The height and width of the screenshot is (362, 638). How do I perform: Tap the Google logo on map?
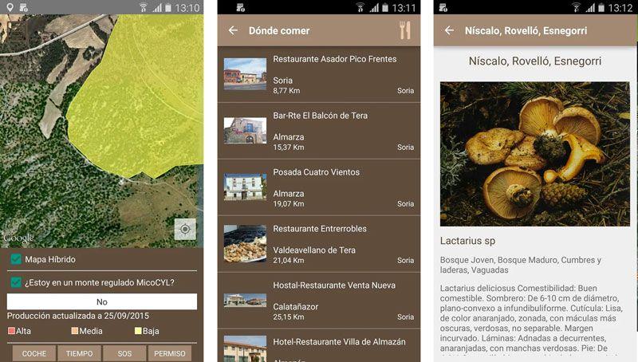tap(19, 238)
